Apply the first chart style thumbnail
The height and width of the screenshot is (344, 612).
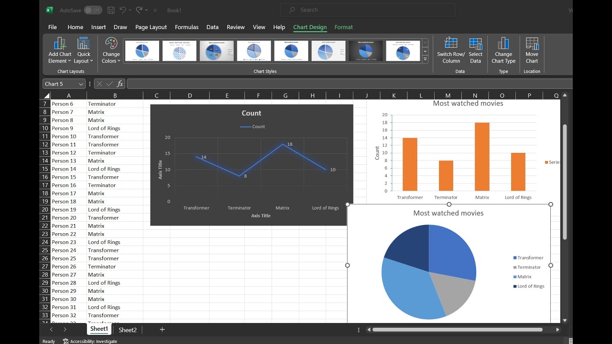tap(142, 51)
